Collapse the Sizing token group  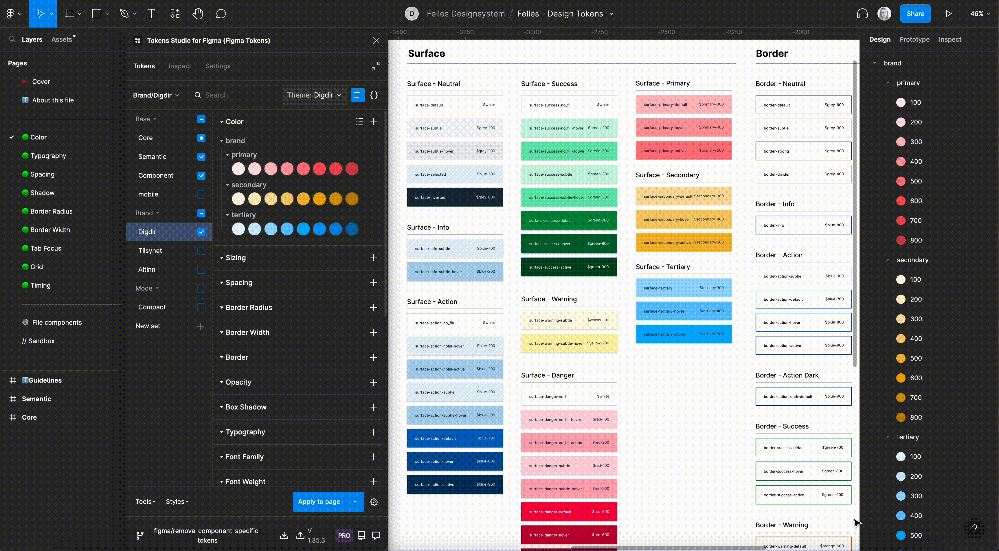[x=221, y=258]
